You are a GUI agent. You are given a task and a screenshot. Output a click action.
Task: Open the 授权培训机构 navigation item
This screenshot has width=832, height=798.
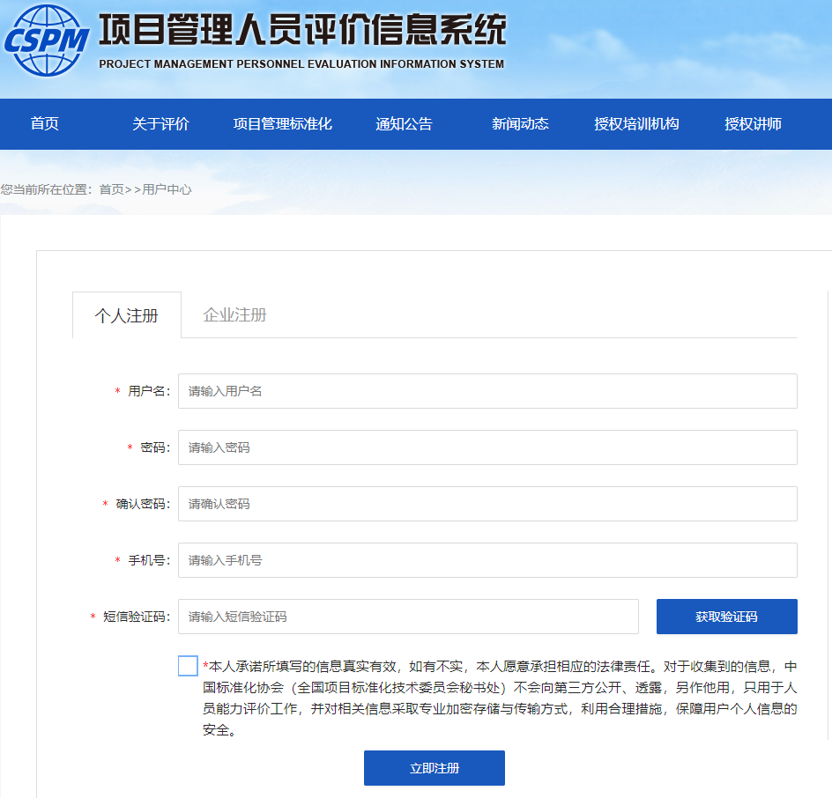(636, 124)
